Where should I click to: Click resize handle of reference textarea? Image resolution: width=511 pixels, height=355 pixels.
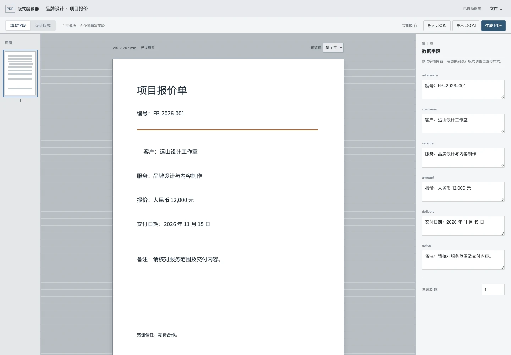[x=502, y=97]
